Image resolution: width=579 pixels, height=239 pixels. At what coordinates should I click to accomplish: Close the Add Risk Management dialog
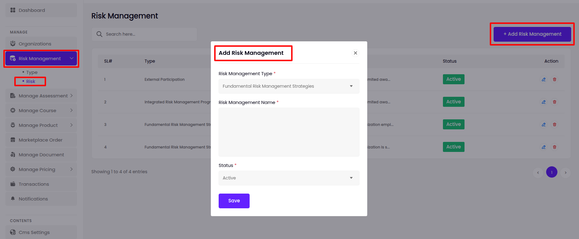pos(355,53)
